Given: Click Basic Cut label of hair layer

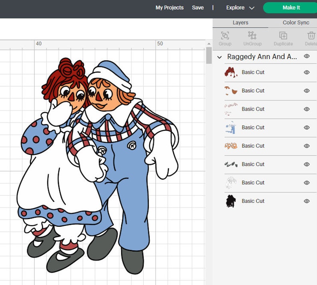Looking at the screenshot, I should (253, 72).
